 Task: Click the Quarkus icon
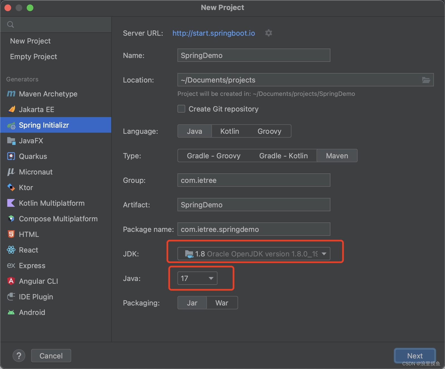click(x=11, y=156)
